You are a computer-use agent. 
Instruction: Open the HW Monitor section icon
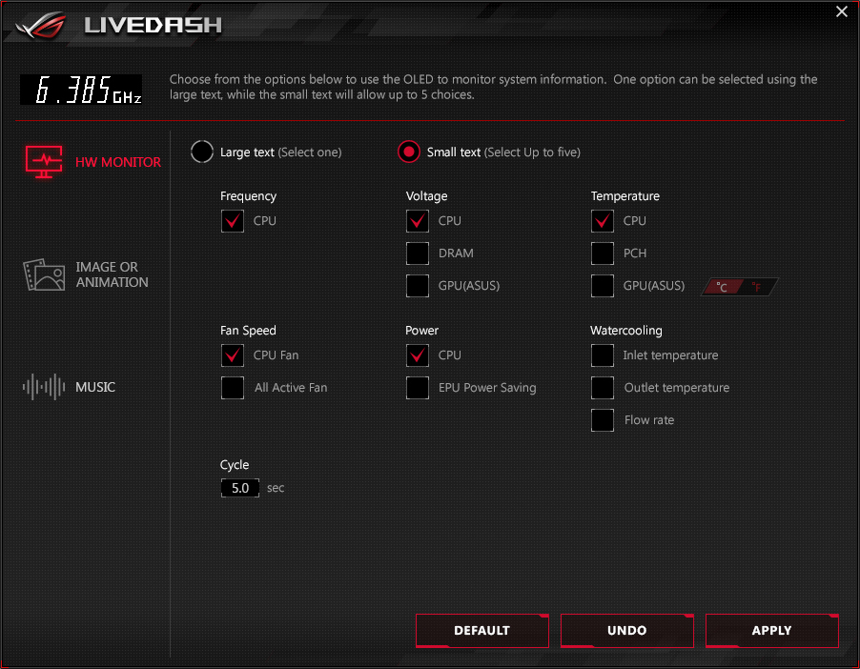tap(44, 162)
